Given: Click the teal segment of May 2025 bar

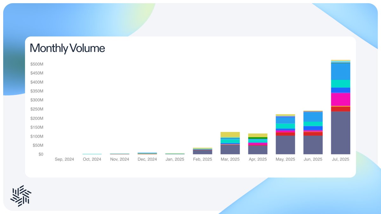Looking at the screenshot, I should click(x=285, y=126).
